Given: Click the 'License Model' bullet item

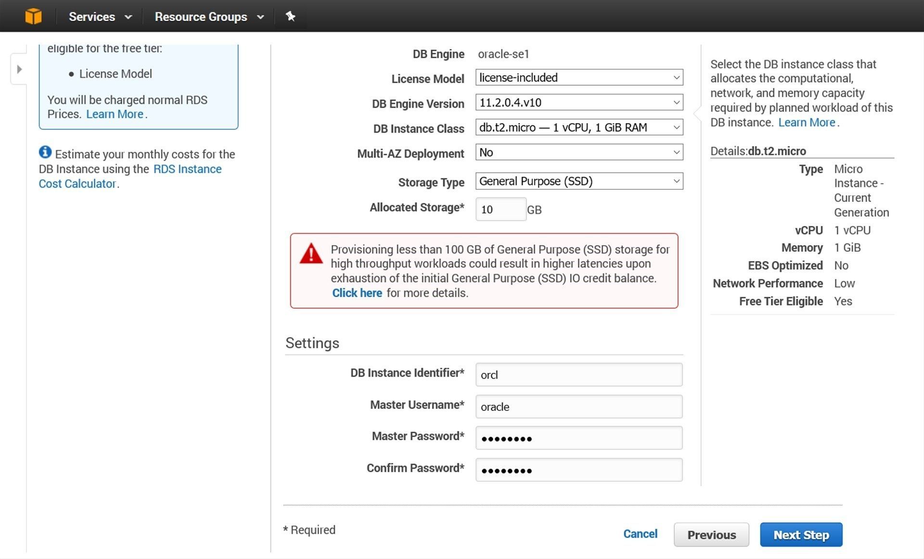Looking at the screenshot, I should 115,74.
